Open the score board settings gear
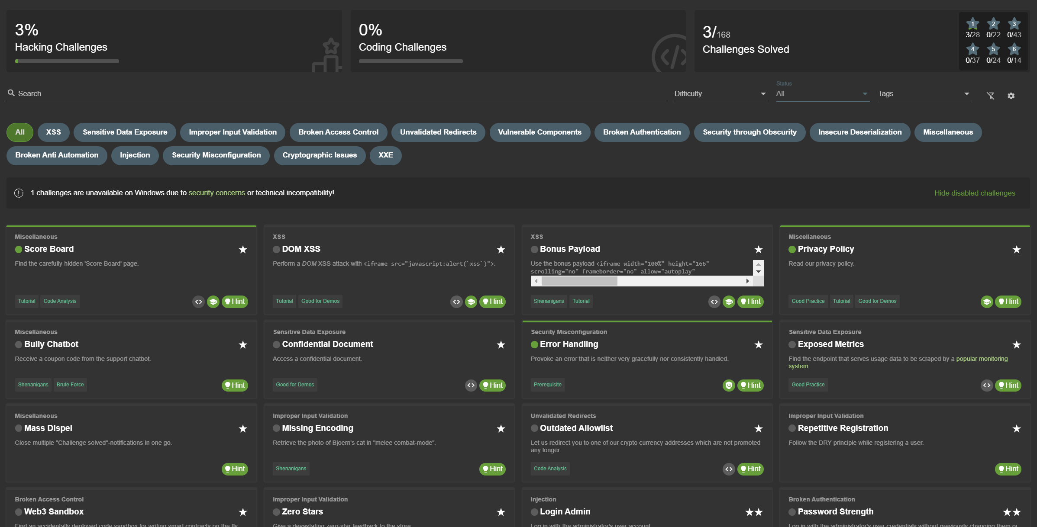 tap(1011, 96)
